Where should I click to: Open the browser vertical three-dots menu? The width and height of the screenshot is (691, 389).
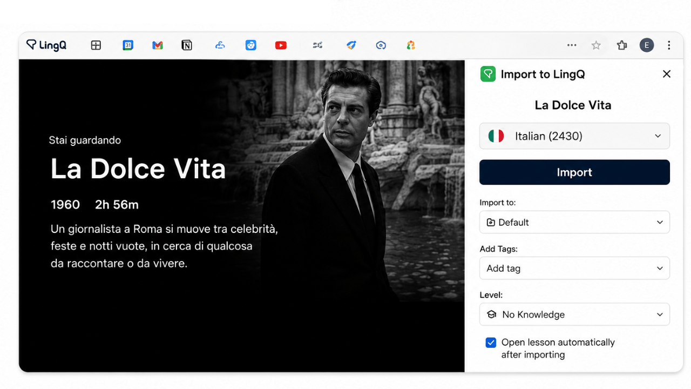669,45
